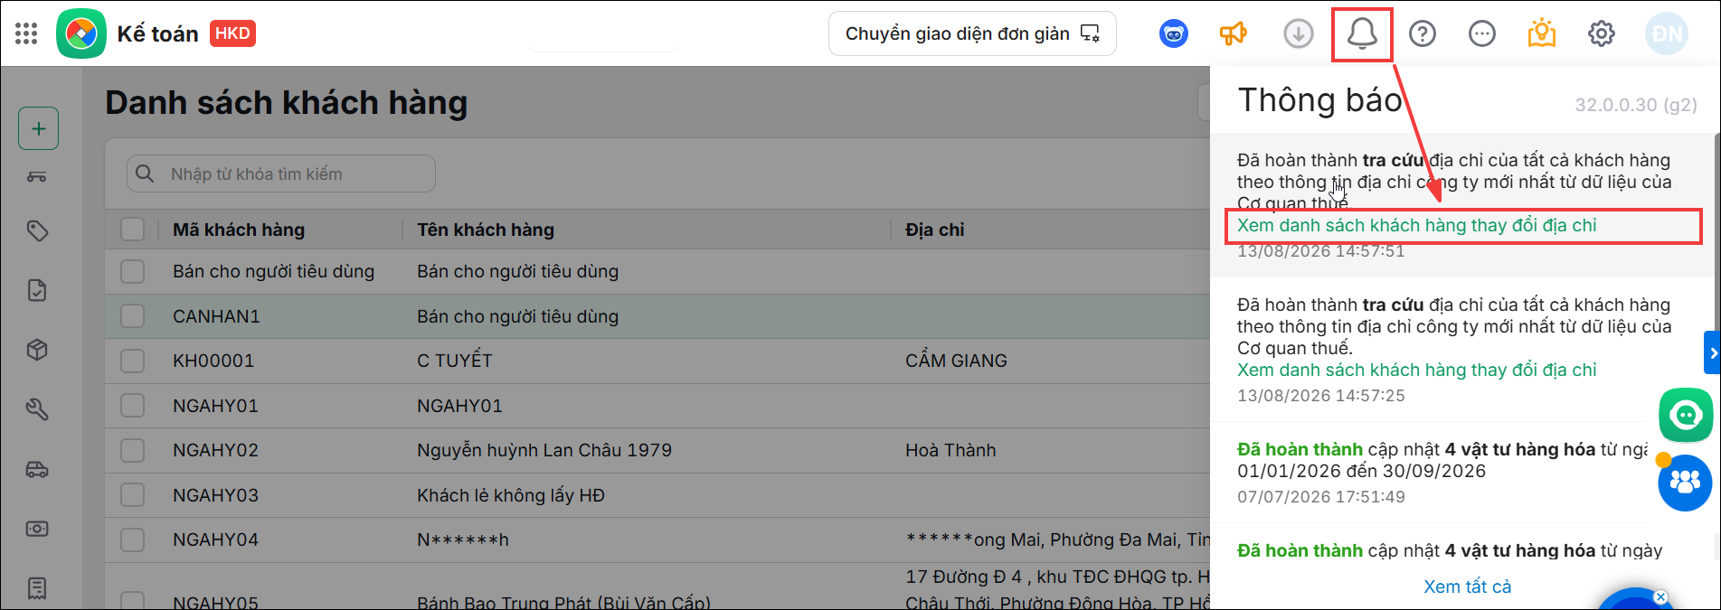1721x610 pixels.
Task: Open first 'Xem danh sách khách hàng thay đổi địa chỉ' link
Action: click(x=1417, y=226)
